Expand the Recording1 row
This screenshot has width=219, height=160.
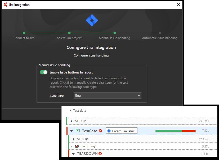coord(72,146)
